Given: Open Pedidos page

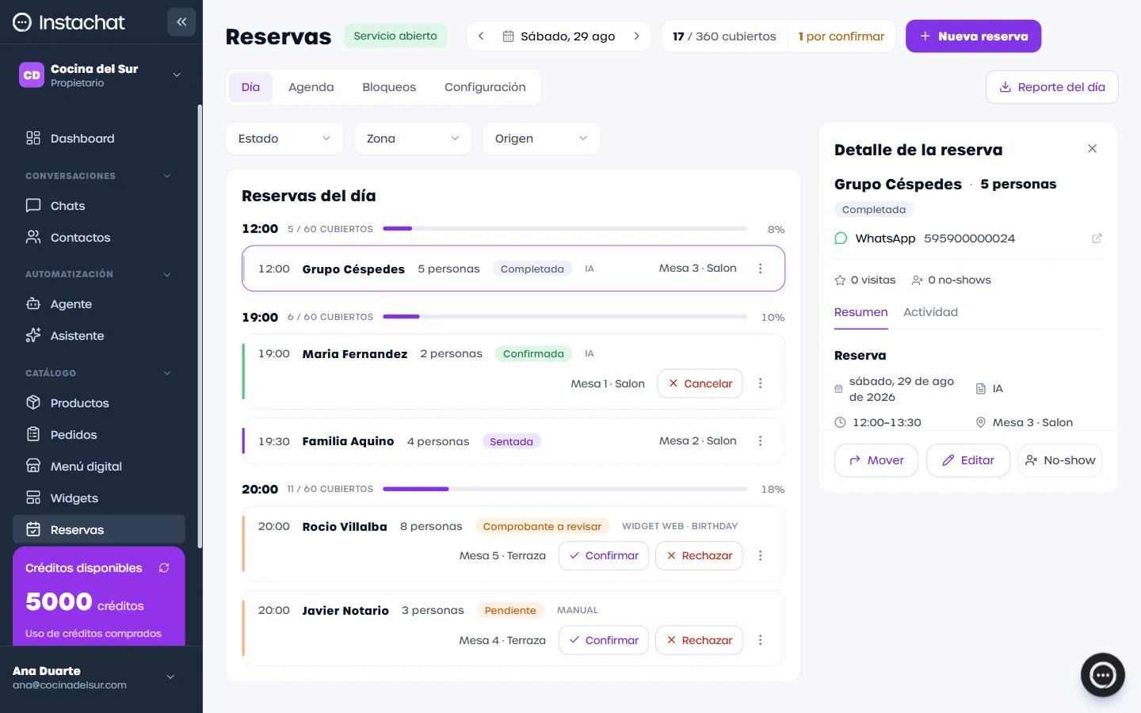Looking at the screenshot, I should (99, 435).
